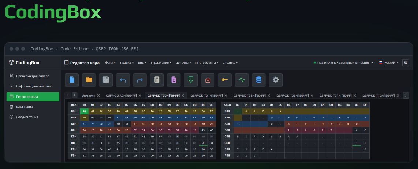
Task: Click ASCII cell Q in row 90H
Action: pyautogui.click(x=272, y=118)
